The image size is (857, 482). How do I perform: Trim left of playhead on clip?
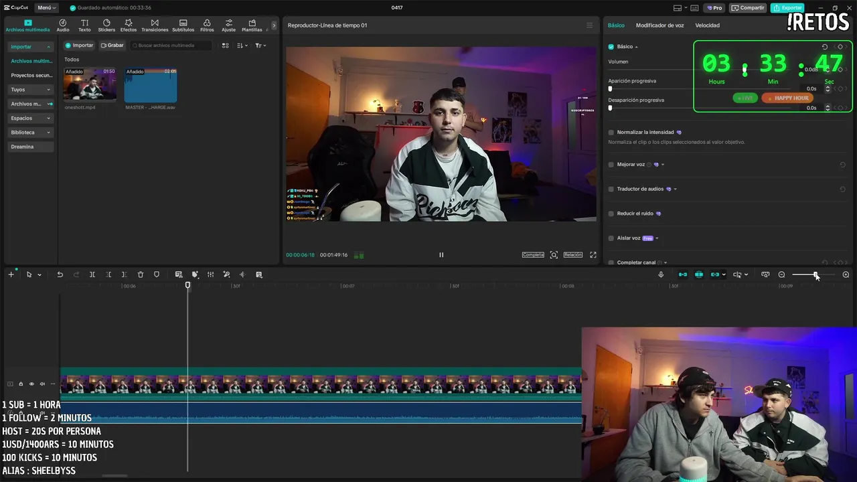108,274
